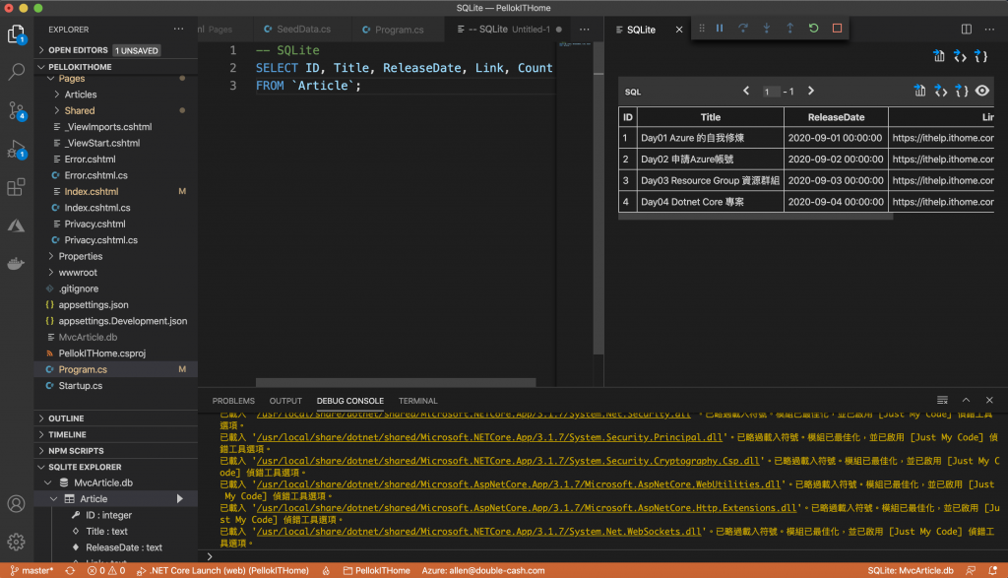
Task: Restart the debug session
Action: pos(813,29)
